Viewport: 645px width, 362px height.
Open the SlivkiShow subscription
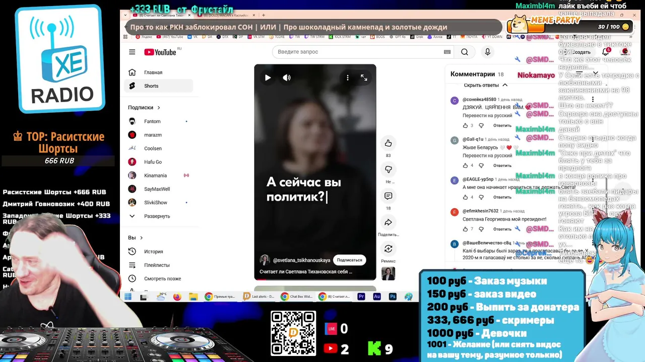[x=158, y=203]
